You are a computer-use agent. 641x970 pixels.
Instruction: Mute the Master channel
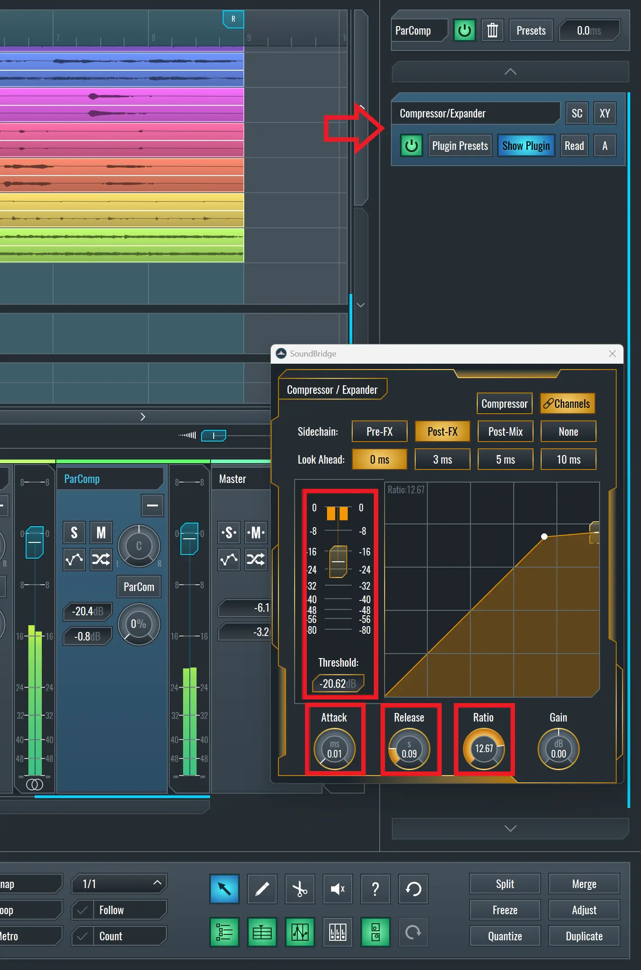pyautogui.click(x=256, y=533)
